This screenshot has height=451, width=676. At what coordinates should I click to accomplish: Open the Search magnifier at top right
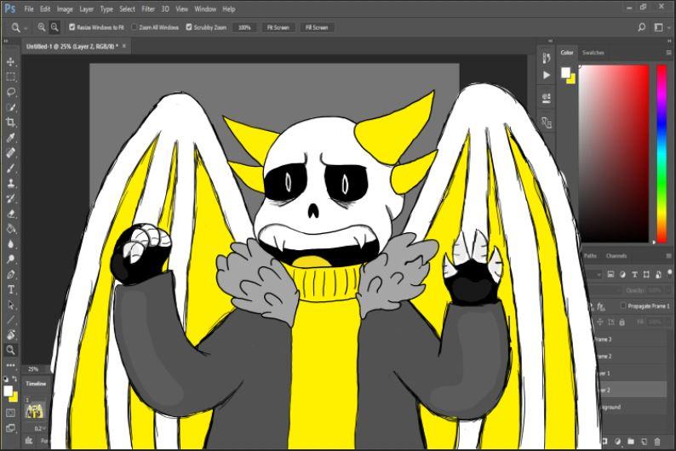click(641, 27)
